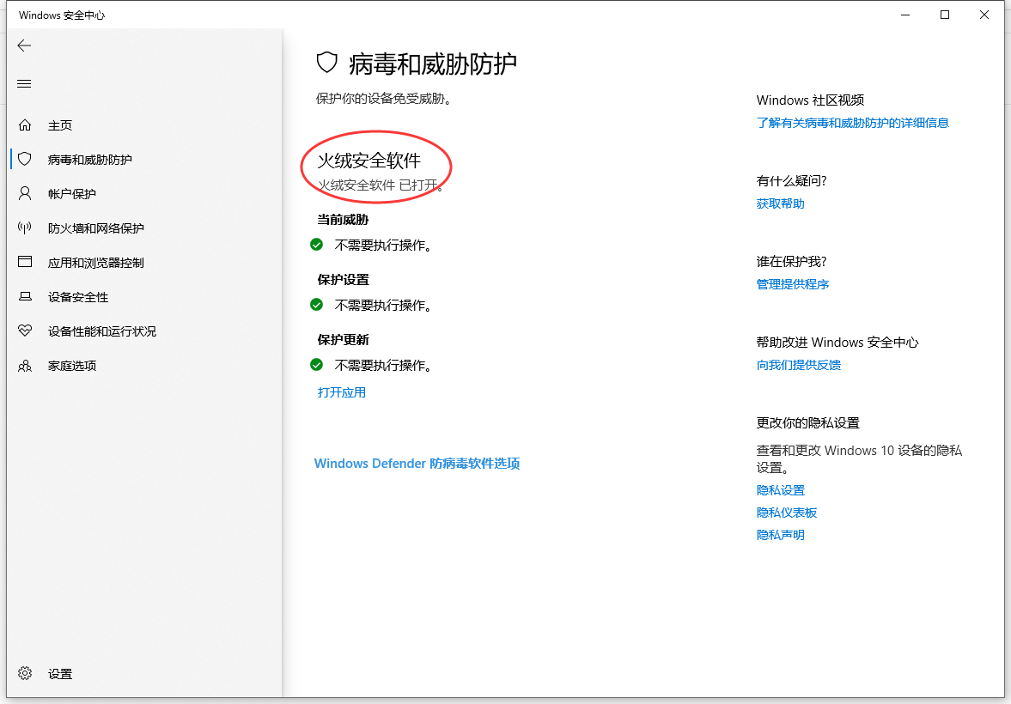The width and height of the screenshot is (1011, 704).
Task: Click the 设备性能和运行状况 heart icon
Action: pyautogui.click(x=25, y=331)
